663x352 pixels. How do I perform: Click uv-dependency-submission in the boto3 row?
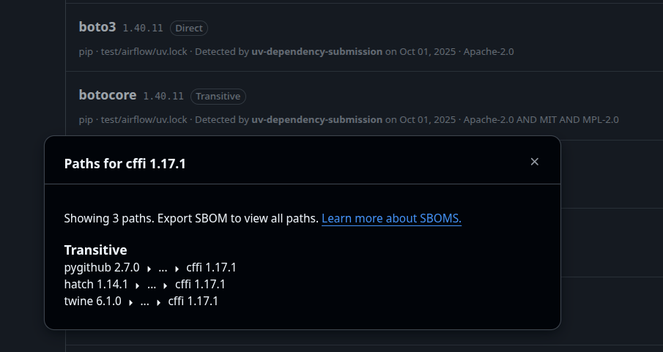[317, 51]
